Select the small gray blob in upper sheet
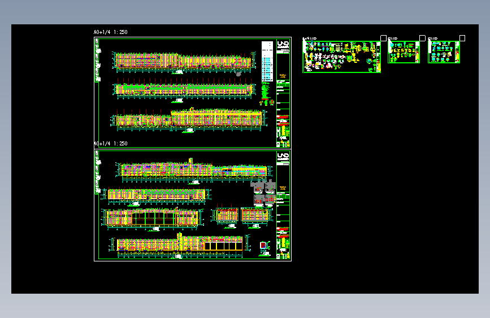This screenshot has width=490, height=318. [x=238, y=74]
